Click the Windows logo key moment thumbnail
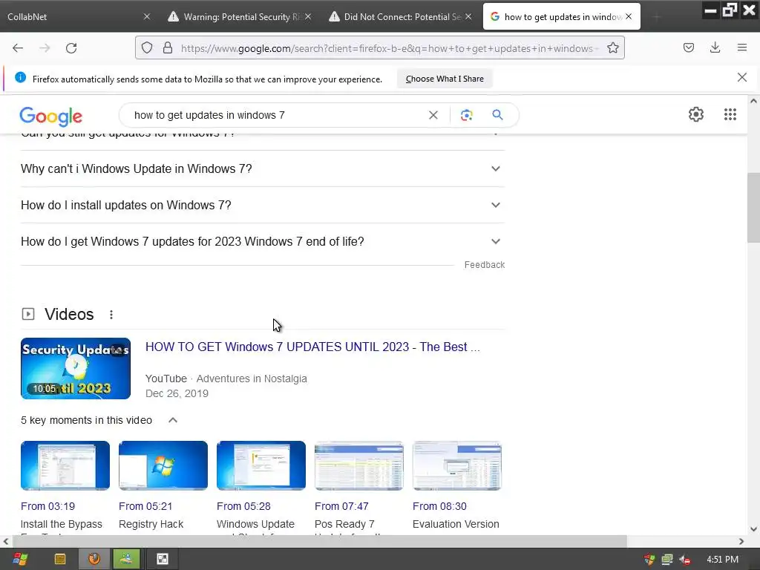Viewport: 760px width, 570px height. click(163, 465)
